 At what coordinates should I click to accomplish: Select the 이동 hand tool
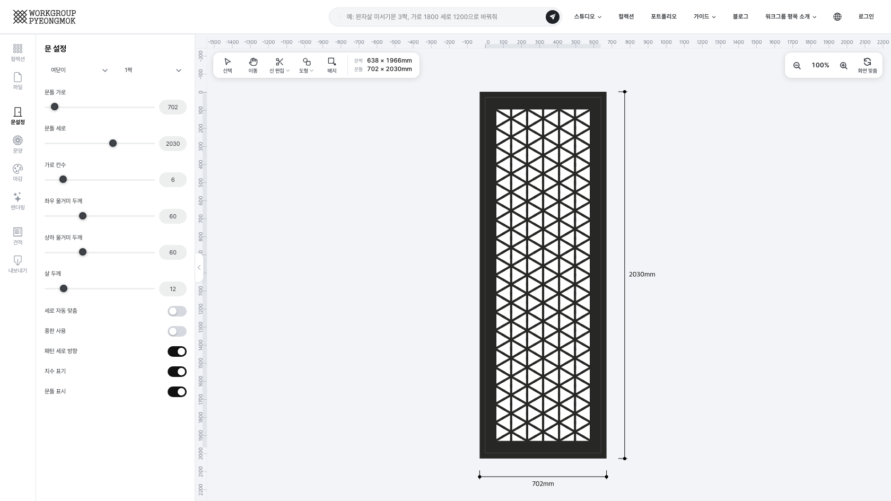(x=253, y=65)
